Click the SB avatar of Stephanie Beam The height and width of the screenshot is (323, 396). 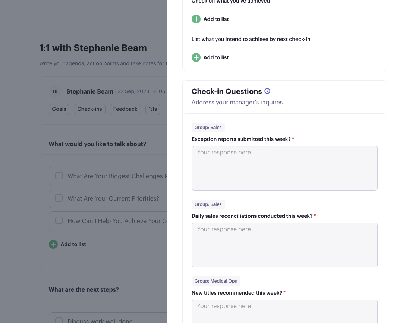pyautogui.click(x=54, y=92)
